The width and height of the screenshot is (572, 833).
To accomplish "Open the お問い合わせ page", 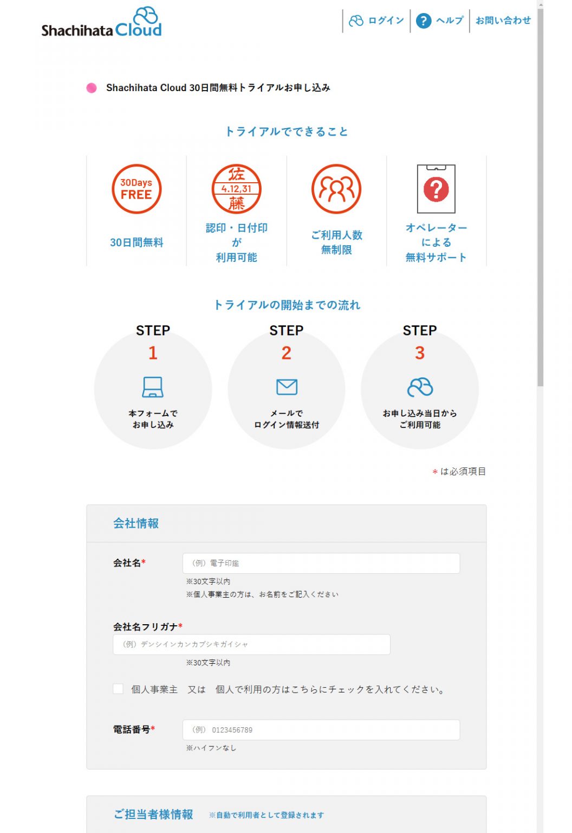I will [503, 21].
